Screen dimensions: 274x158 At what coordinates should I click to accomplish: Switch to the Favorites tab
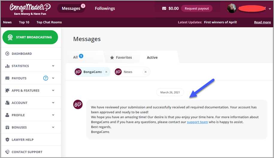(x=121, y=57)
